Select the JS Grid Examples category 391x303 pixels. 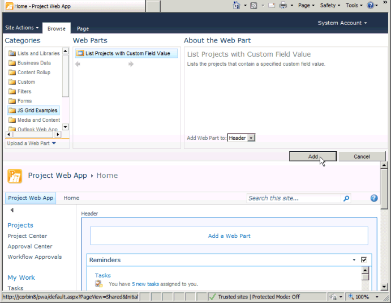click(33, 110)
